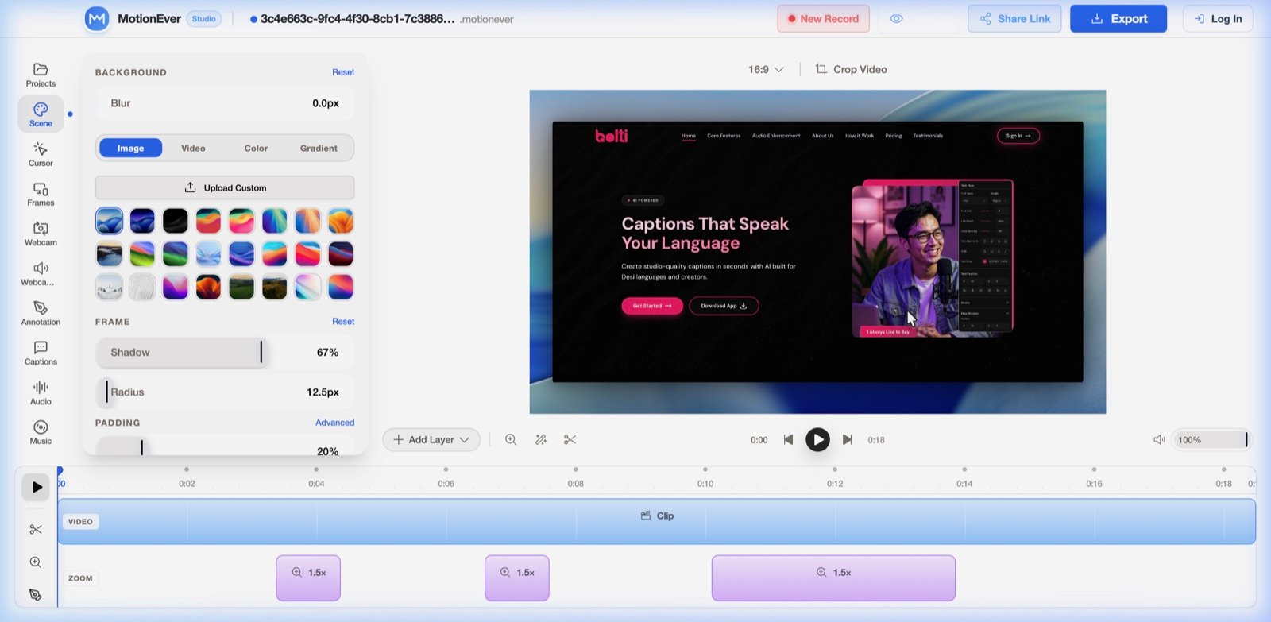Screen dimensions: 1271x622
Task: Reset the Frame settings
Action: 343,322
